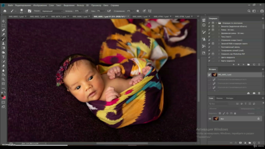Open the Файл menu
This screenshot has height=149, width=265.
pyautogui.click(x=10, y=5)
